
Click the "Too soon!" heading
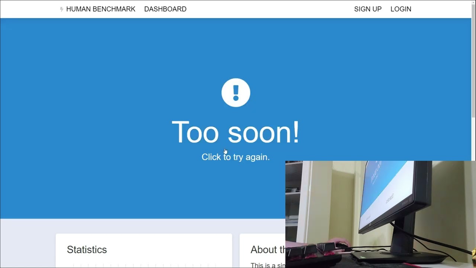(235, 132)
